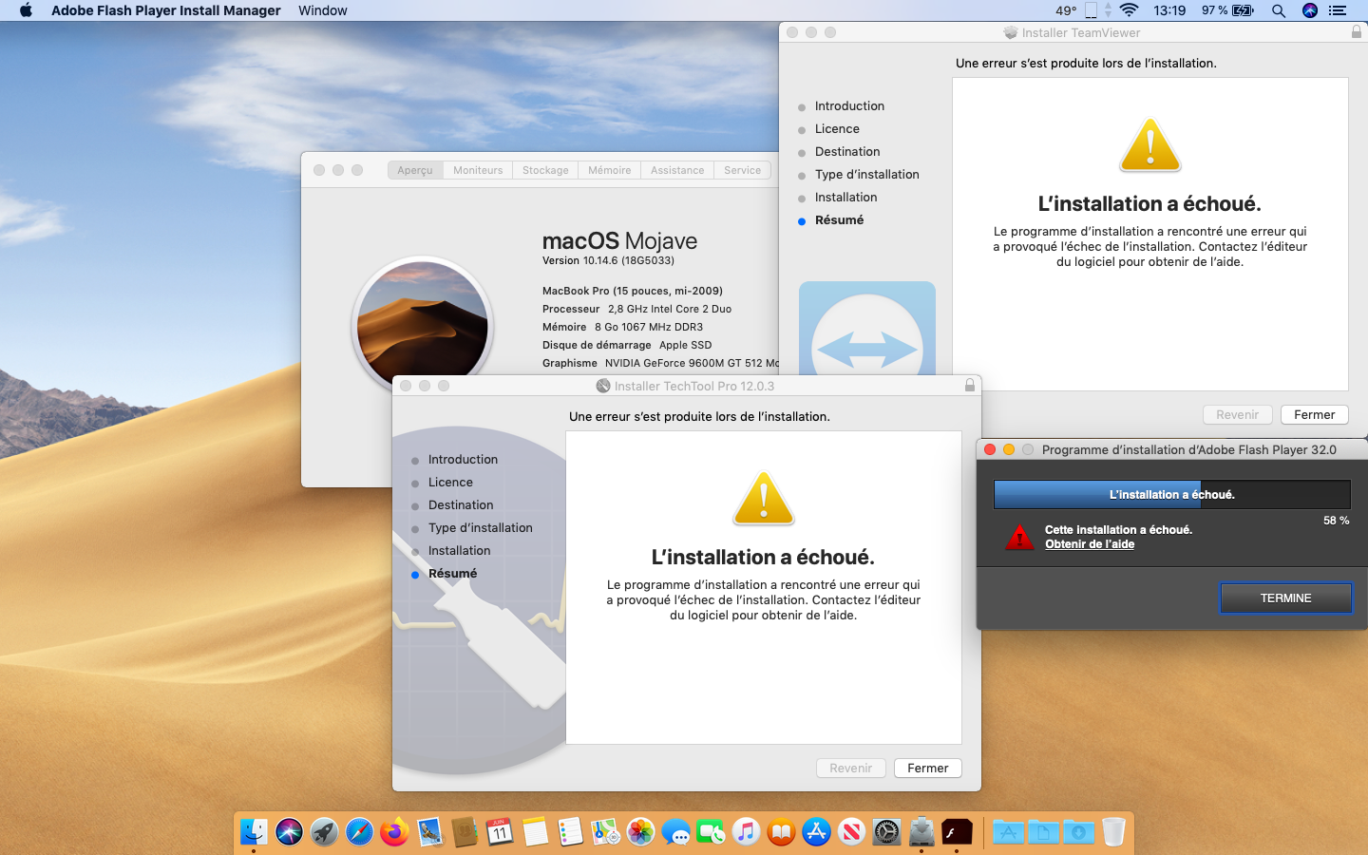Open Firefox from the Dock
This screenshot has height=855, width=1368.
pyautogui.click(x=394, y=832)
